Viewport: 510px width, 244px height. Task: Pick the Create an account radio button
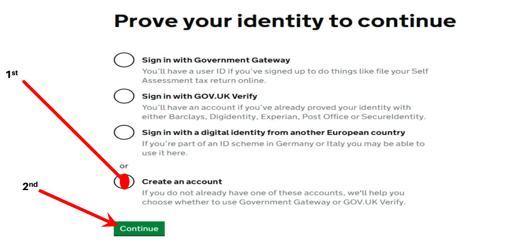point(124,181)
